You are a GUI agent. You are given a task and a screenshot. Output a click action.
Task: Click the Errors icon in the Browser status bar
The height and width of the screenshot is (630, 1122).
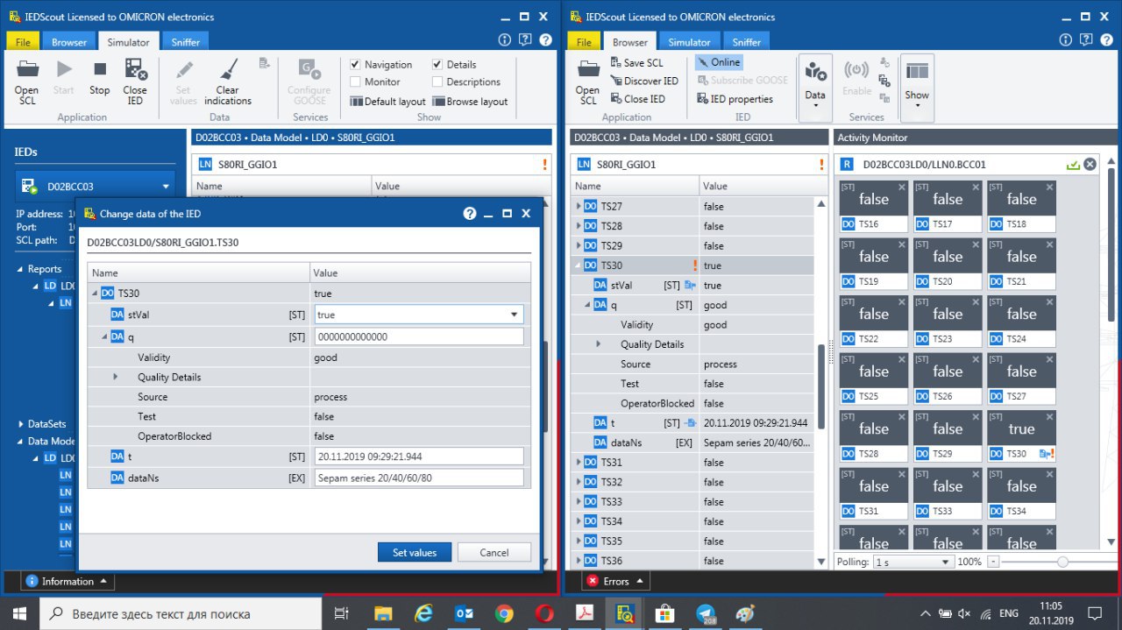[593, 581]
